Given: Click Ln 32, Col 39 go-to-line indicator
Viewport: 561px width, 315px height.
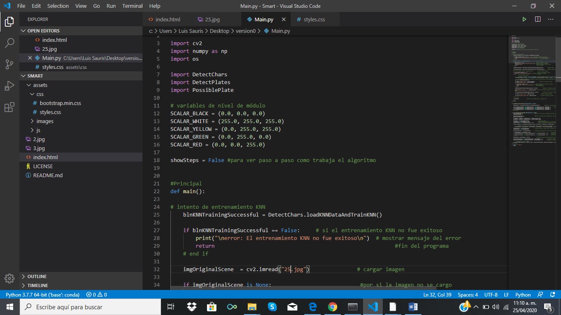Looking at the screenshot, I should (437, 294).
